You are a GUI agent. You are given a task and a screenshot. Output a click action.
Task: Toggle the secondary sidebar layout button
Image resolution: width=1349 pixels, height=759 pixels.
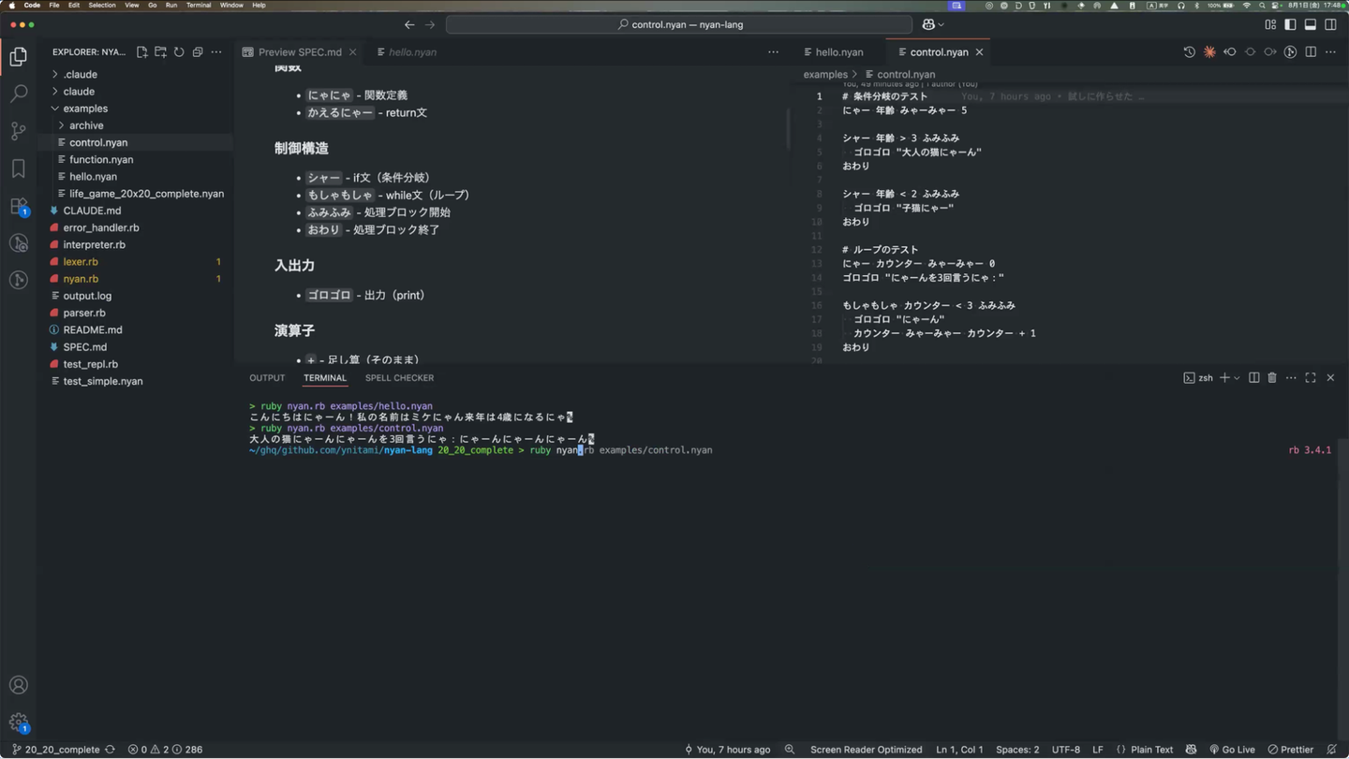(x=1330, y=24)
